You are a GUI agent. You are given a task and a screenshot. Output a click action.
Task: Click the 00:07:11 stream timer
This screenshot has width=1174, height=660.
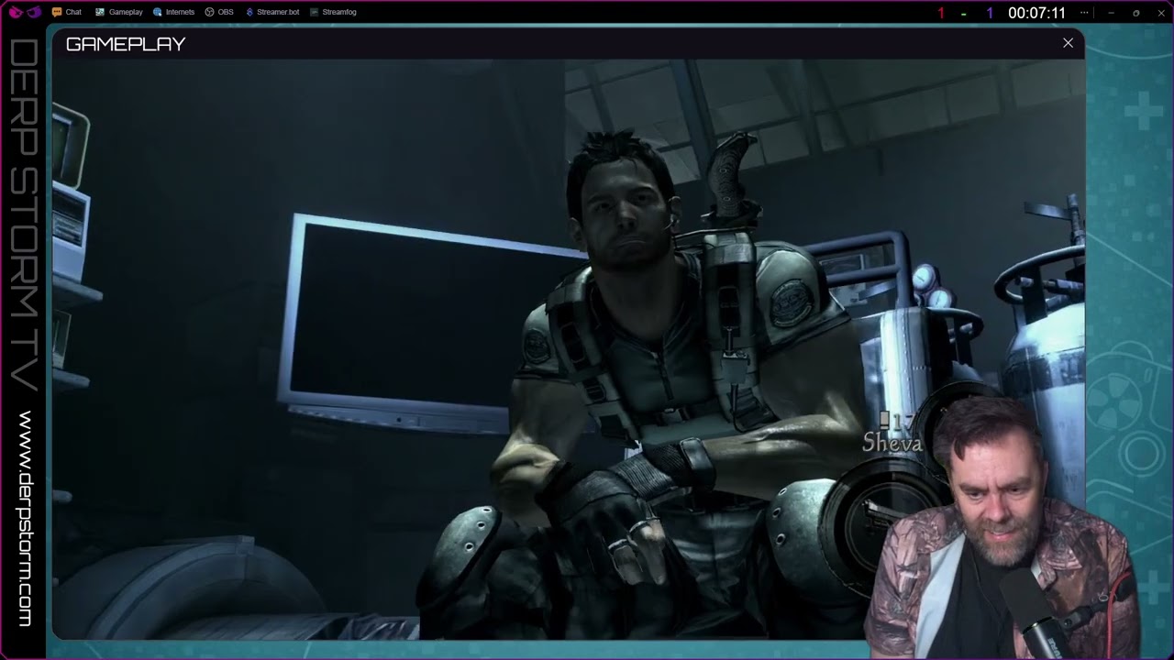(x=1036, y=13)
